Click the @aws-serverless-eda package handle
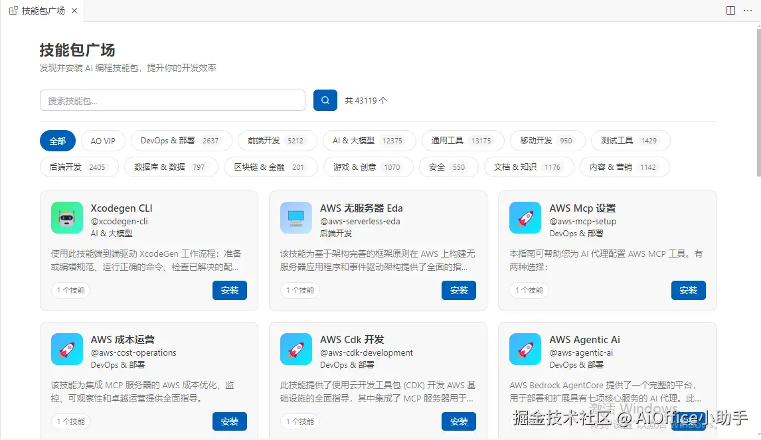This screenshot has height=440, width=761. click(x=360, y=221)
